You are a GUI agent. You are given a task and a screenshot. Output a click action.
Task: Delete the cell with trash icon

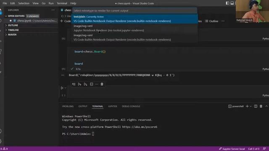[102, 84]
